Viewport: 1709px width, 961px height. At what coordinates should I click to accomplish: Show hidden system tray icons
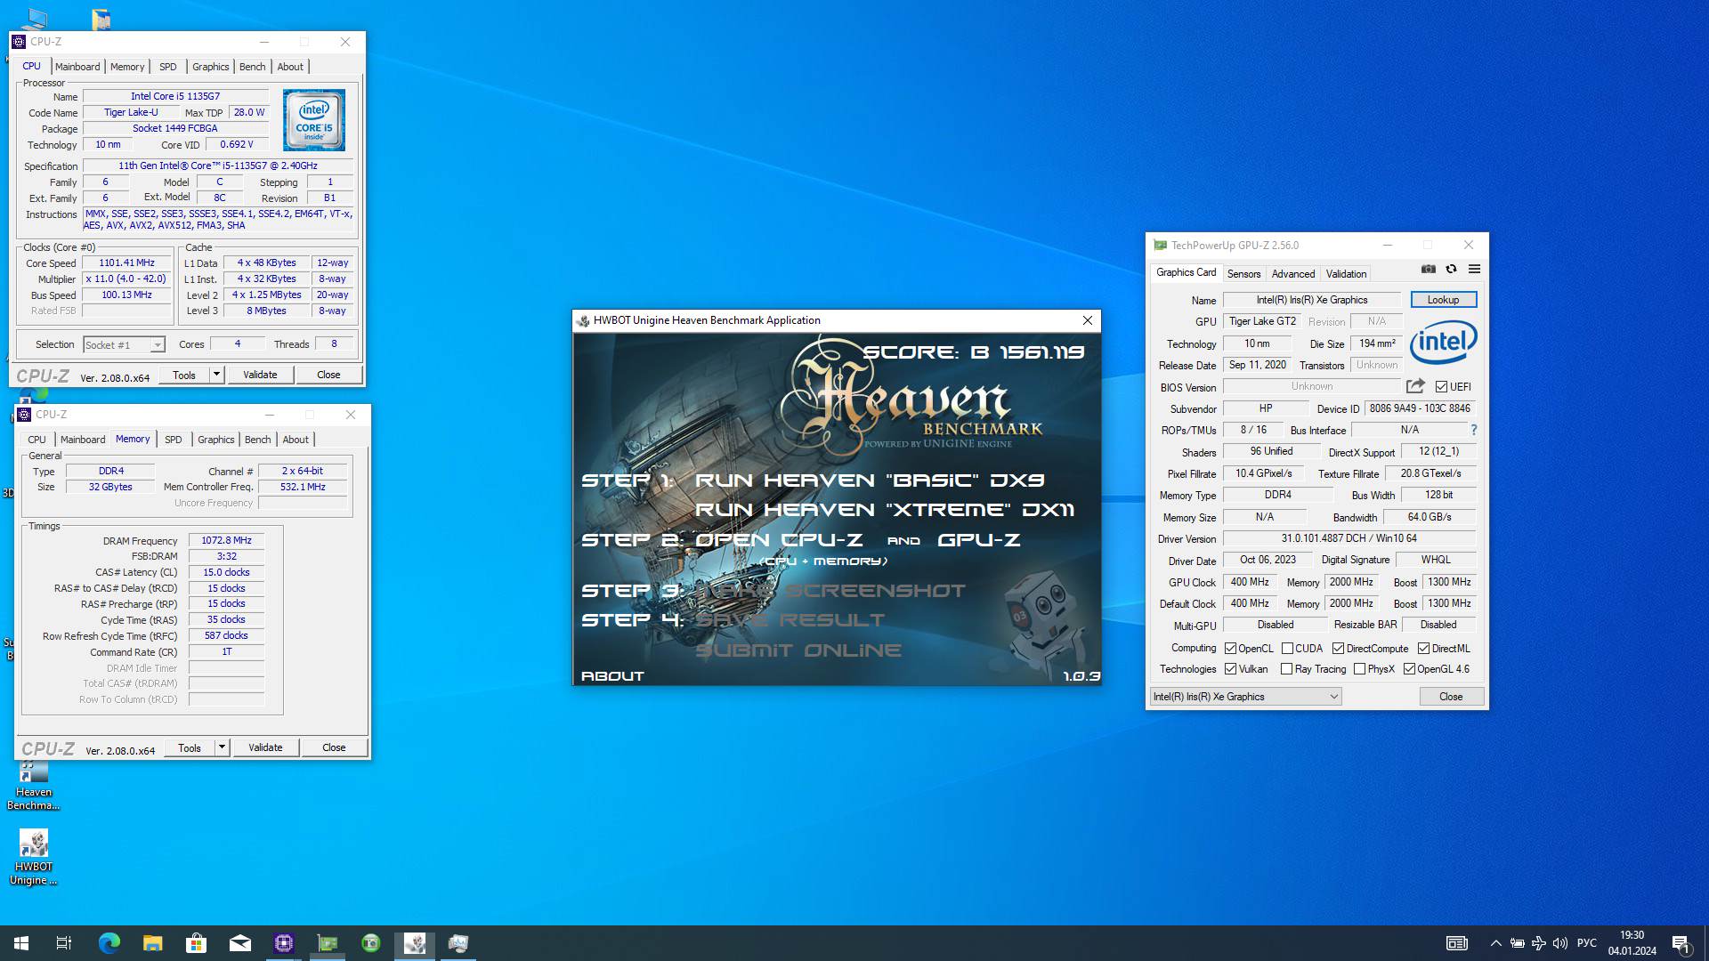coord(1495,943)
